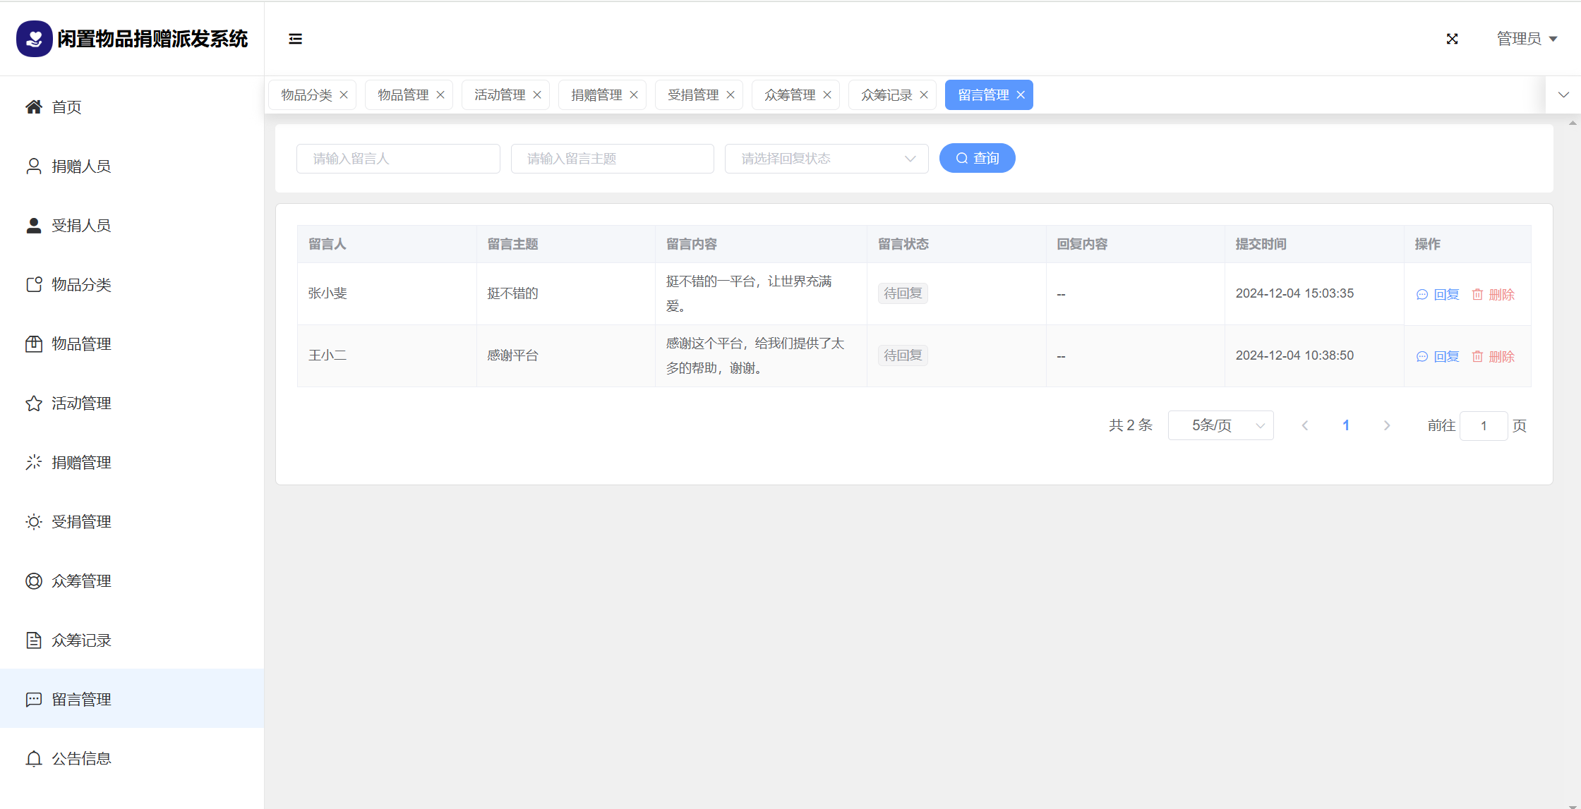Click the 请输入留言人 input field
Viewport: 1581px width, 809px height.
[398, 159]
